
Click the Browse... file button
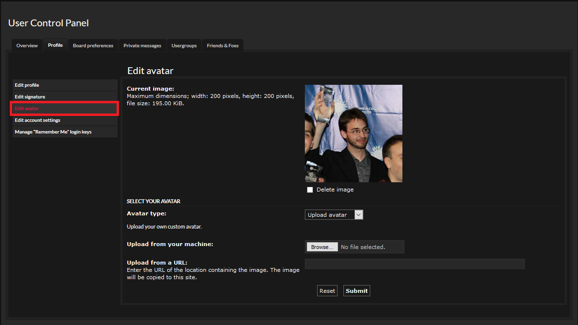point(322,247)
